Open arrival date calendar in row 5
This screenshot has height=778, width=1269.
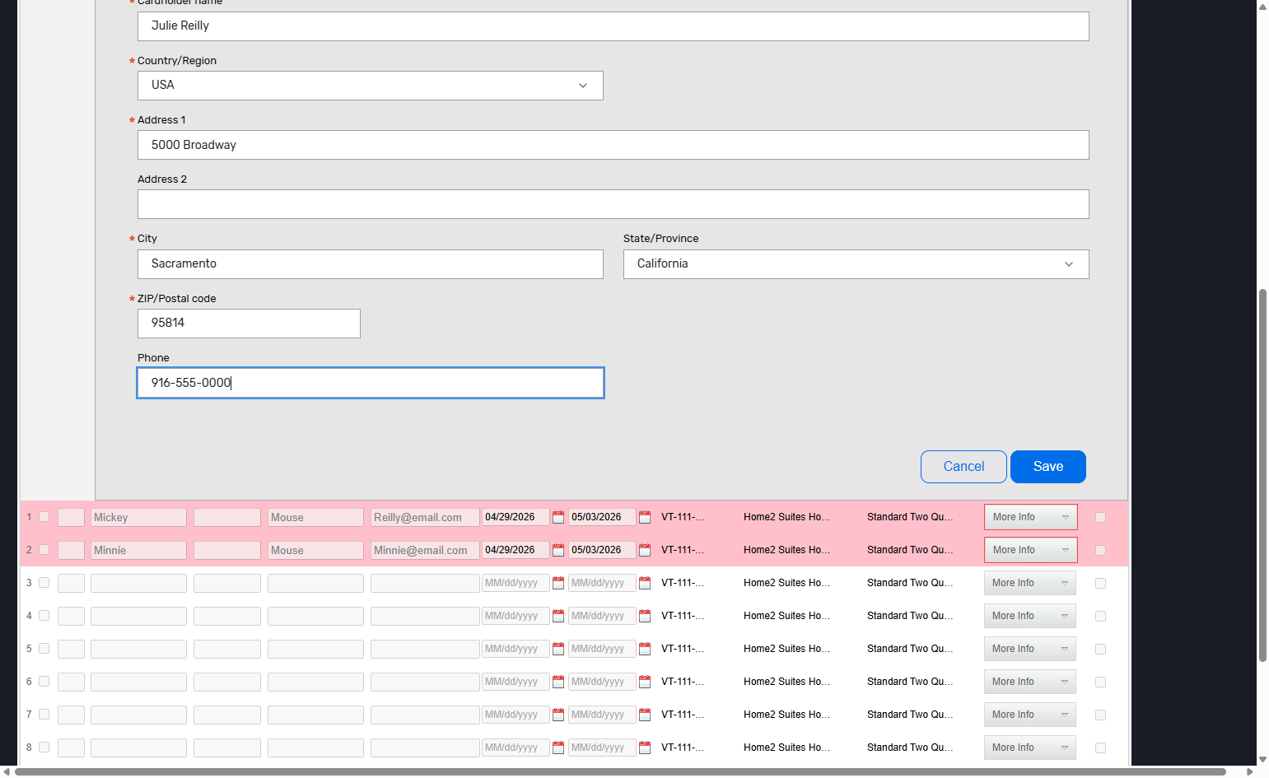[x=558, y=649]
